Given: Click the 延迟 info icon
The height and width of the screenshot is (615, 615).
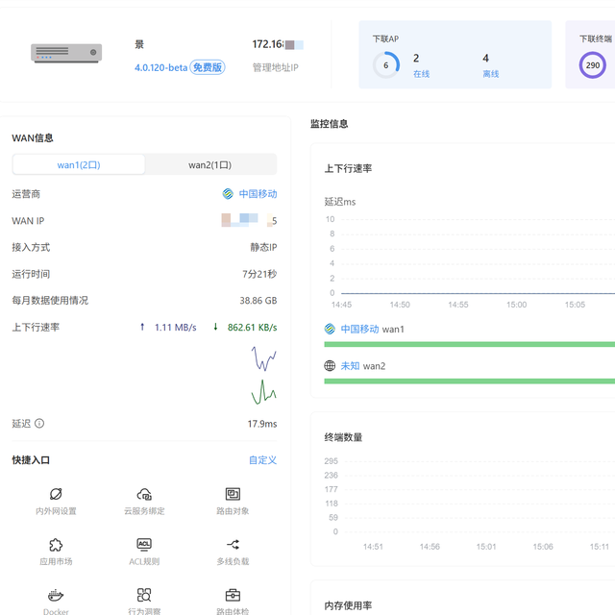Looking at the screenshot, I should [x=39, y=423].
